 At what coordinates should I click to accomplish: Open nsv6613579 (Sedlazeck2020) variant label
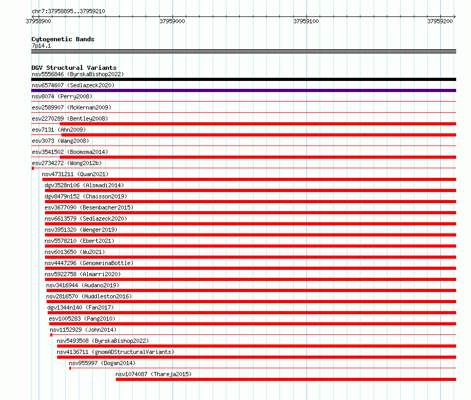(86, 219)
